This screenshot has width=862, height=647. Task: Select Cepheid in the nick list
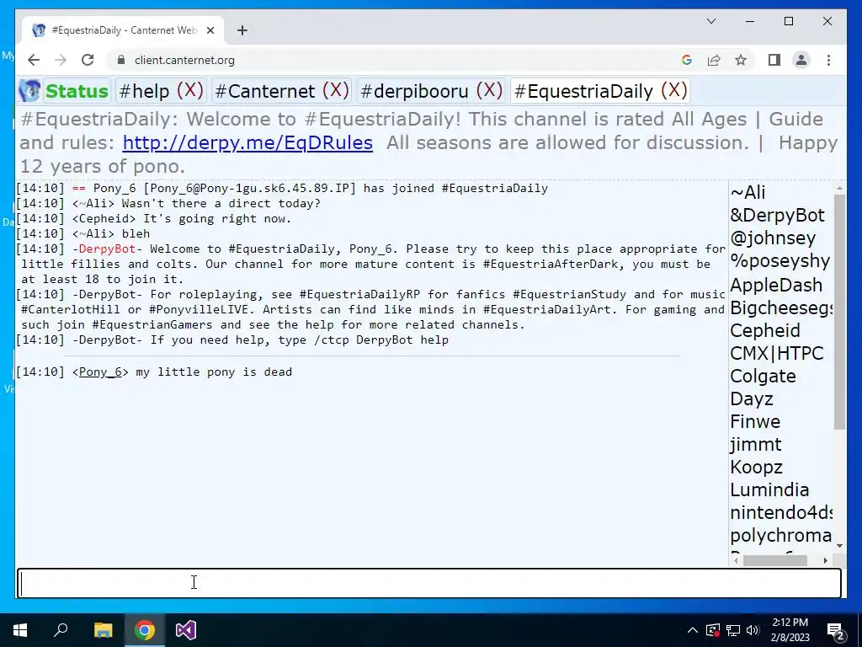click(764, 330)
